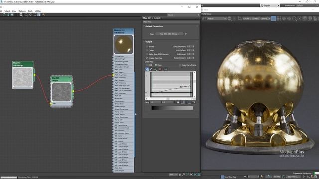Collapse the Material #57 node header
Image resolution: width=319 pixels, height=179 pixels.
point(132,30)
